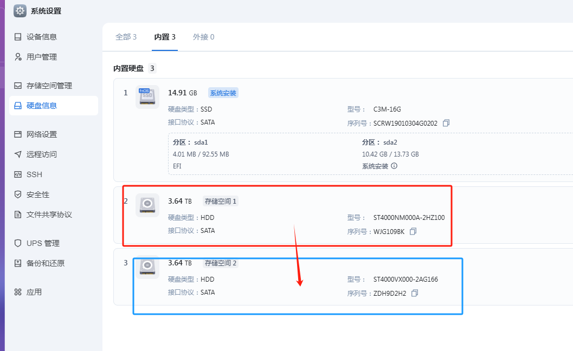Image resolution: width=573 pixels, height=351 pixels.
Task: Click the info icon beside sda2 系统安装
Action: pyautogui.click(x=394, y=166)
